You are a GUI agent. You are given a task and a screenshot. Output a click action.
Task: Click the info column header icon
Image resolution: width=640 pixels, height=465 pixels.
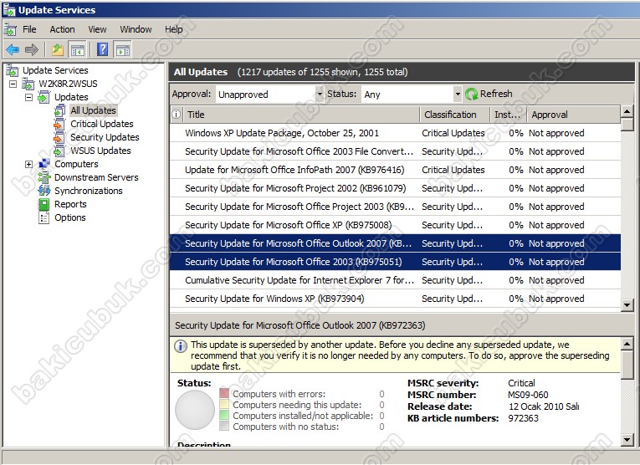[176, 115]
